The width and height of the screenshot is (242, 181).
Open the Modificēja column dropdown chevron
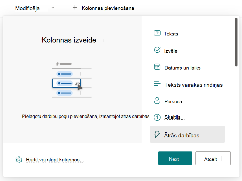pyautogui.click(x=53, y=8)
